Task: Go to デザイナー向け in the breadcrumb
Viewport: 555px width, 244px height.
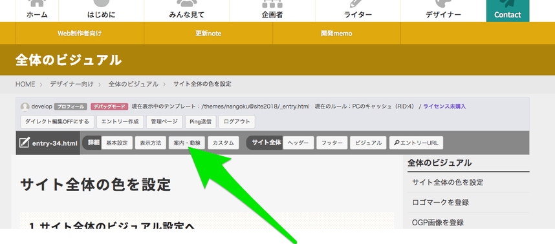Action: (x=72, y=84)
